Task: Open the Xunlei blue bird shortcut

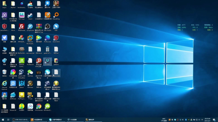Action: (x=4, y=39)
